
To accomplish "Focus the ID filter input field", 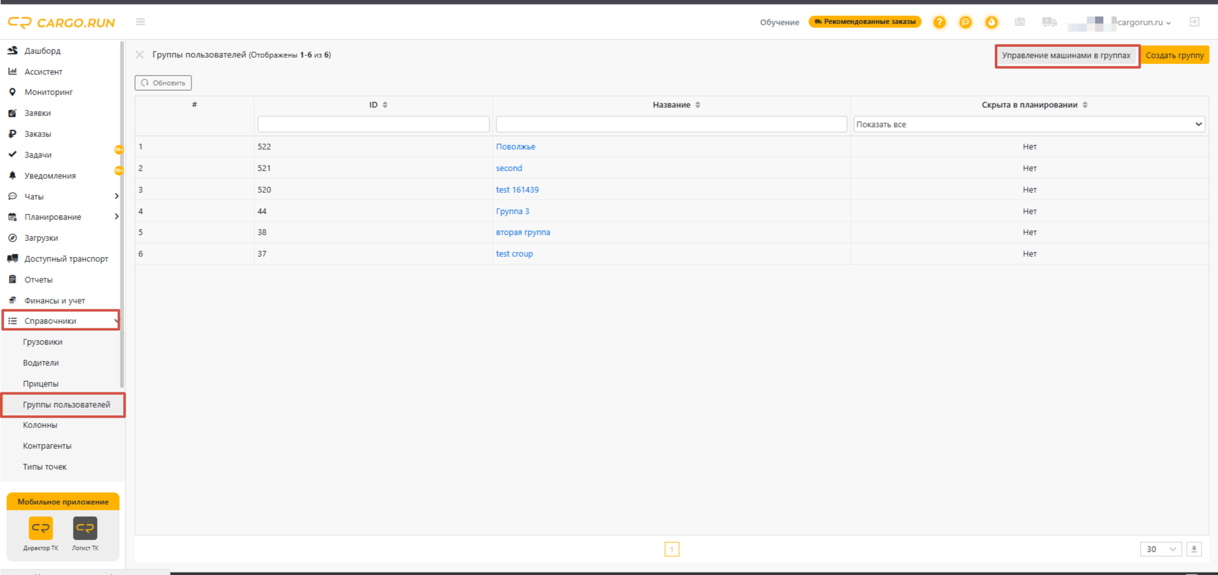I will click(x=373, y=124).
